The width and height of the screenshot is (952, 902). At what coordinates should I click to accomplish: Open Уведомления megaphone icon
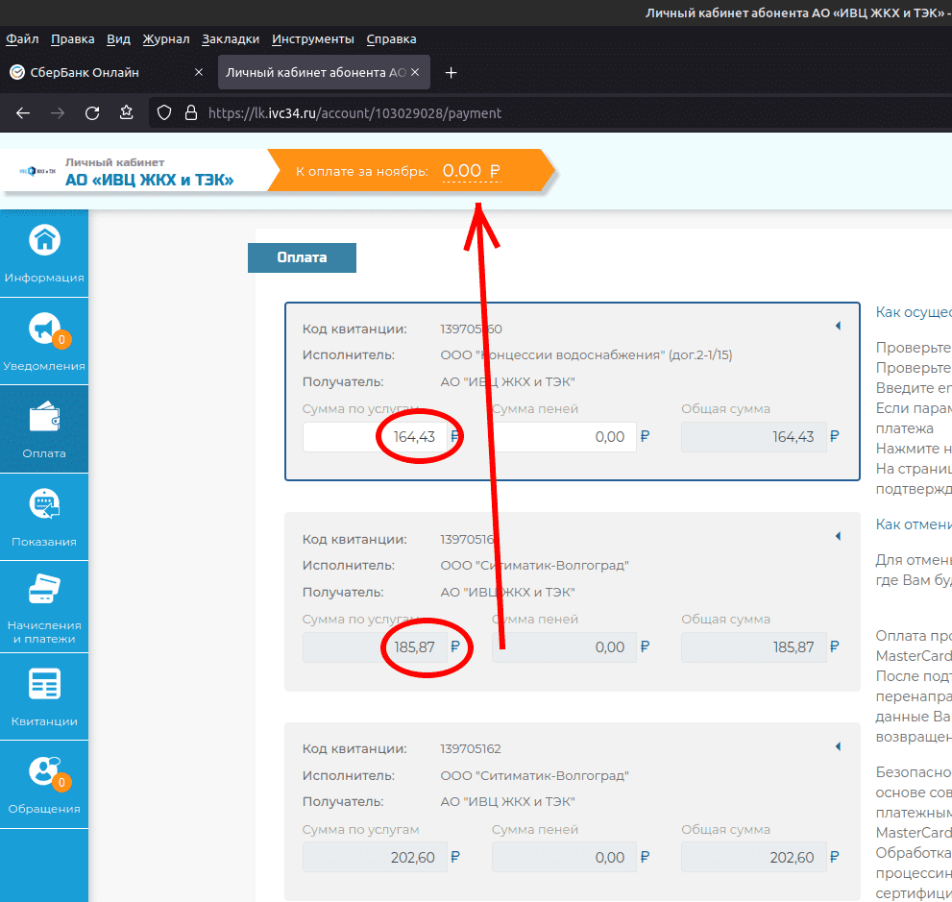pyautogui.click(x=44, y=329)
